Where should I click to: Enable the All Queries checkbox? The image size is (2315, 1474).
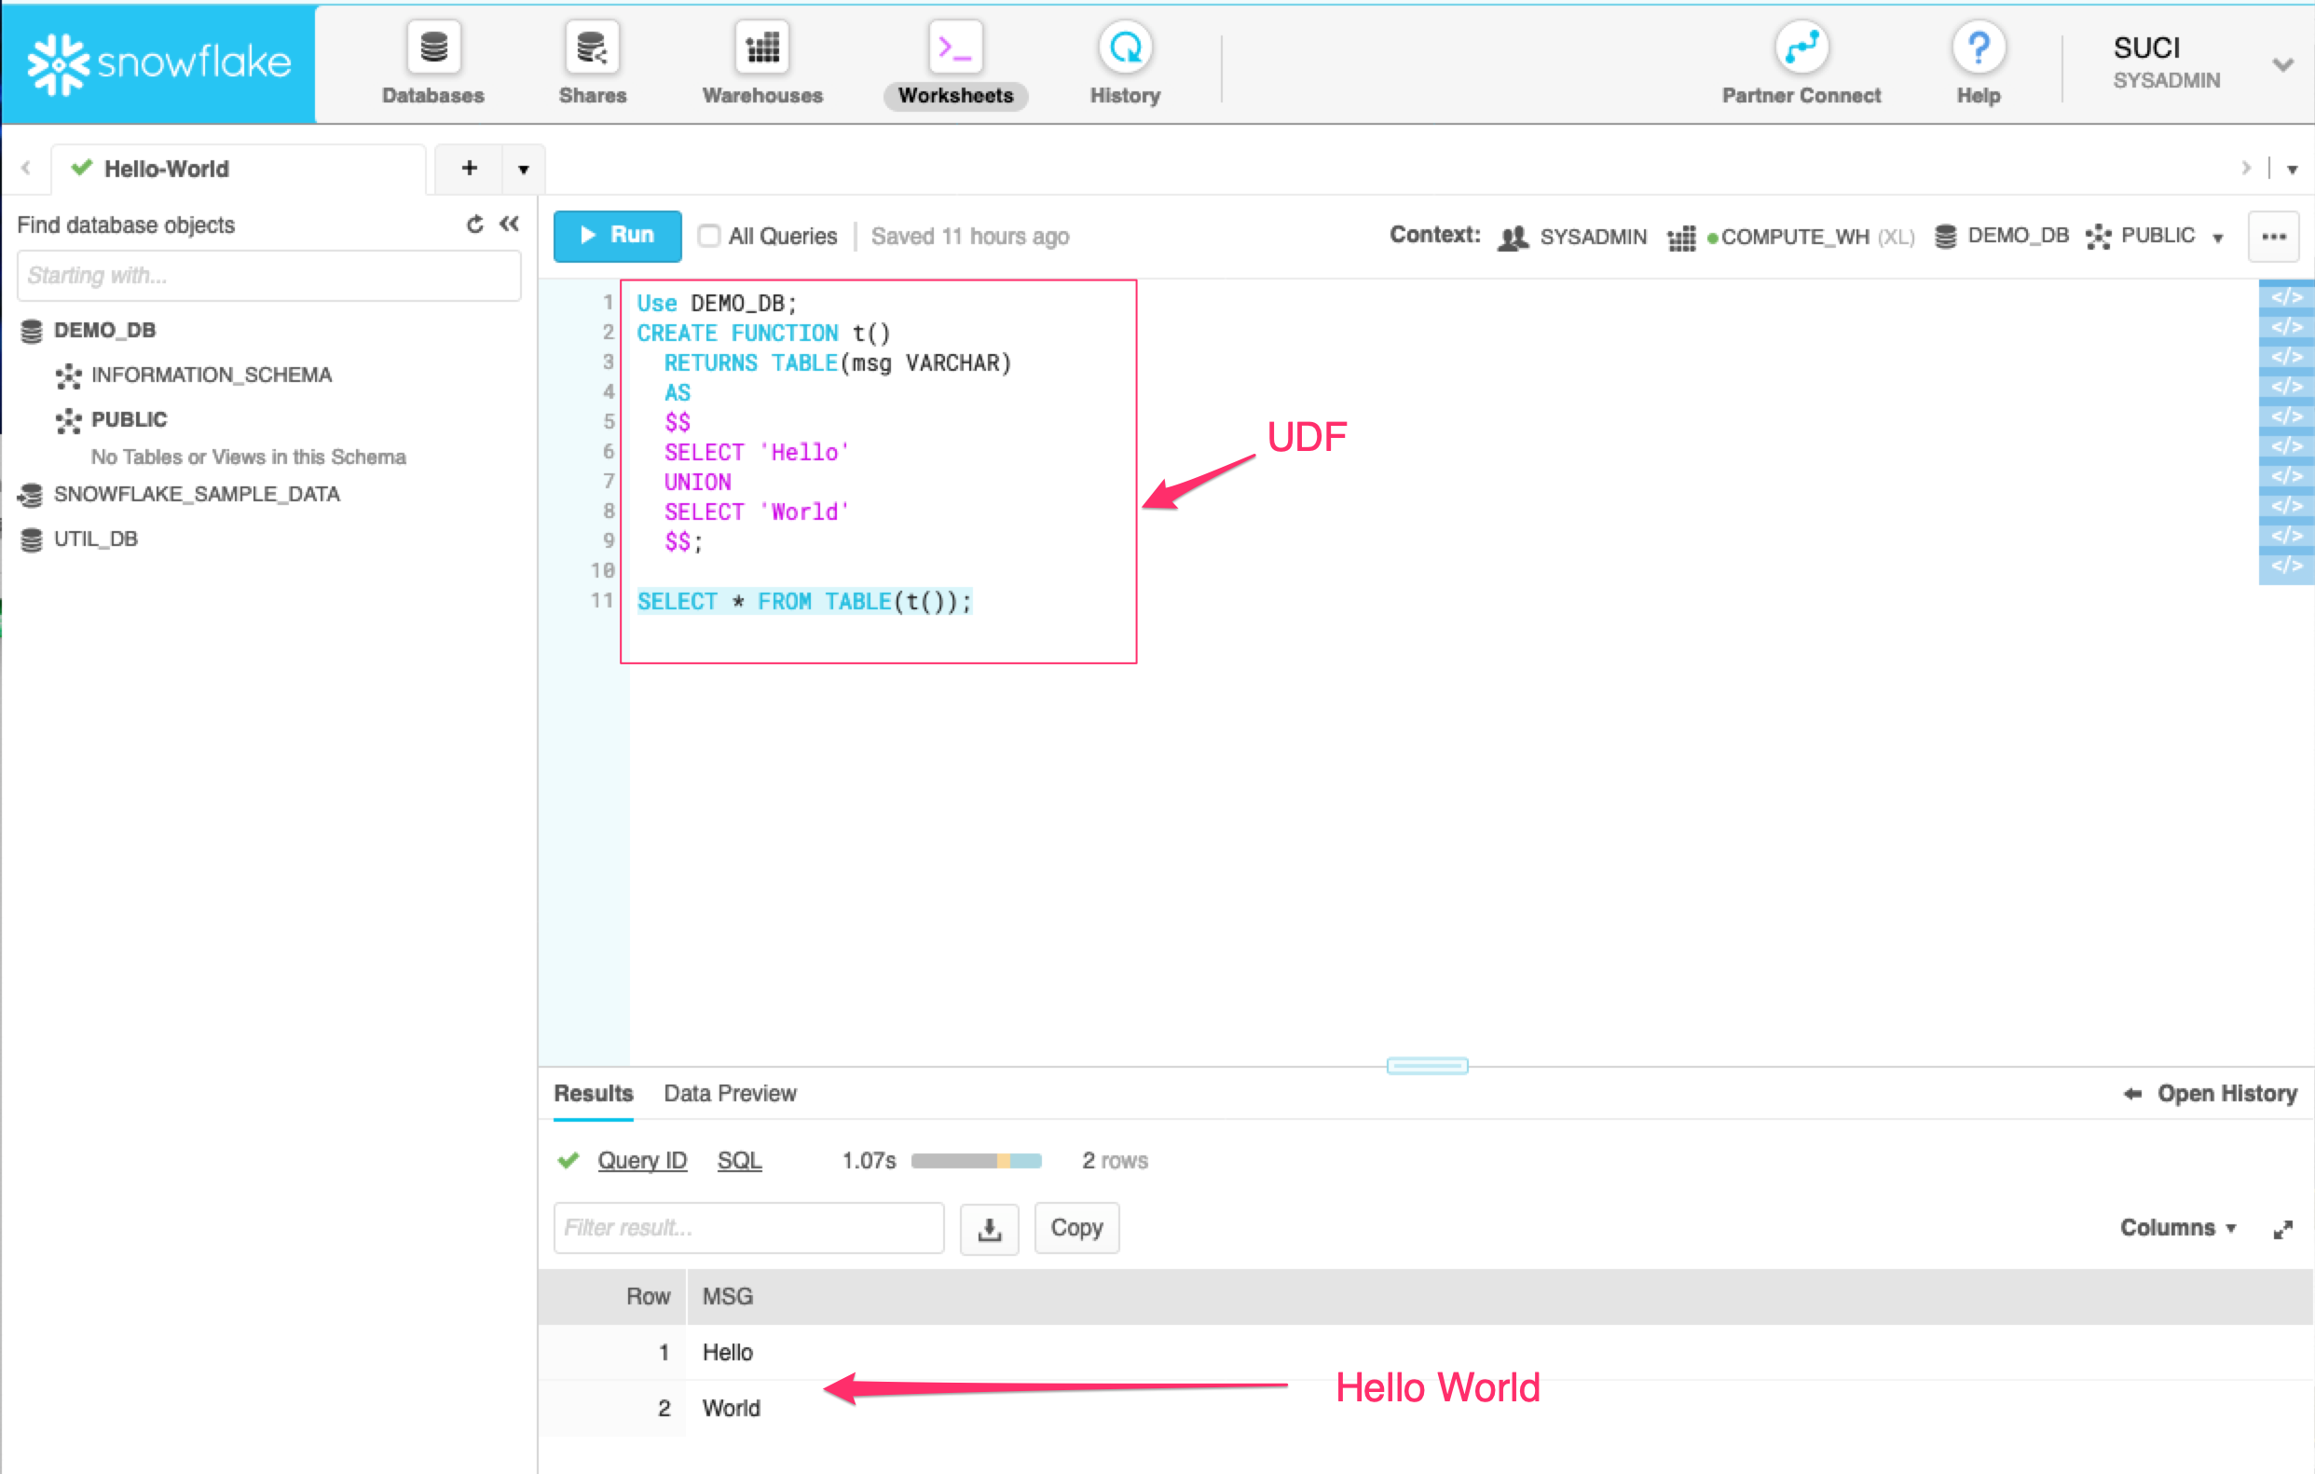click(709, 236)
